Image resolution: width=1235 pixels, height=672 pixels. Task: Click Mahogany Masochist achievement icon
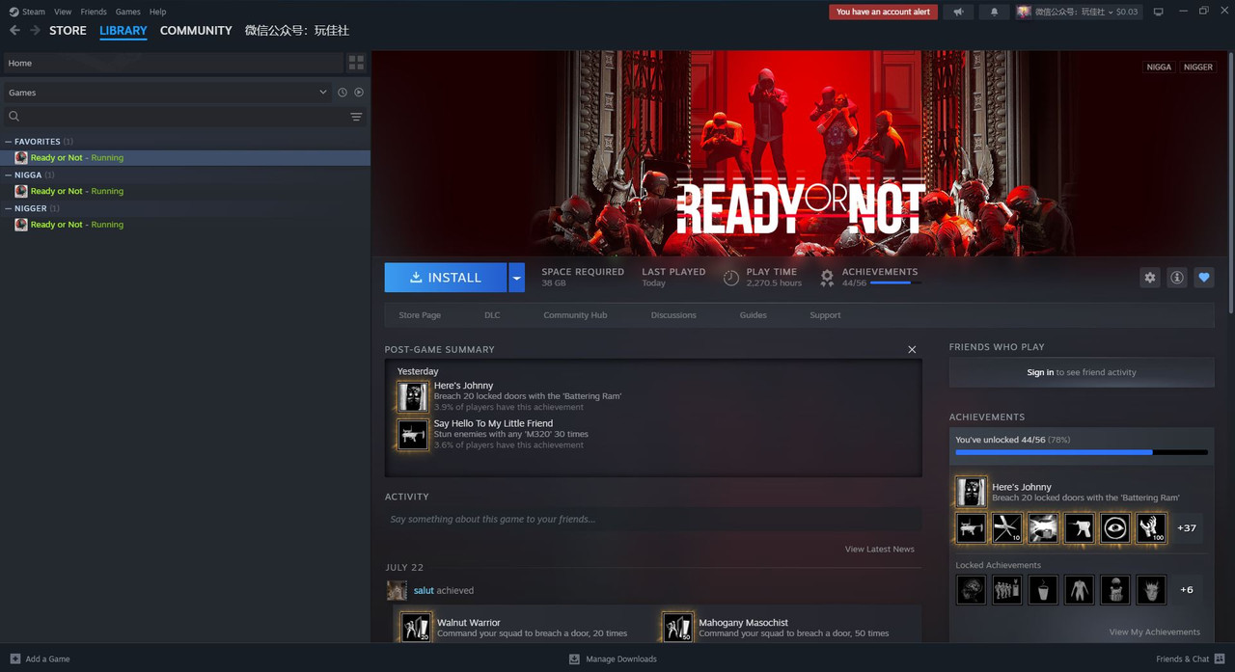[677, 627]
